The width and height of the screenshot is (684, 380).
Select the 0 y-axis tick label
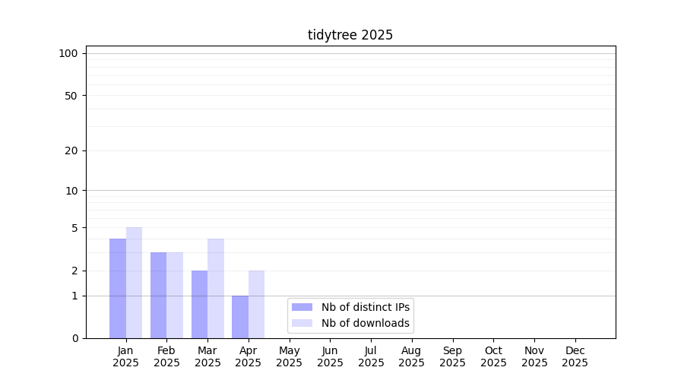click(x=74, y=338)
